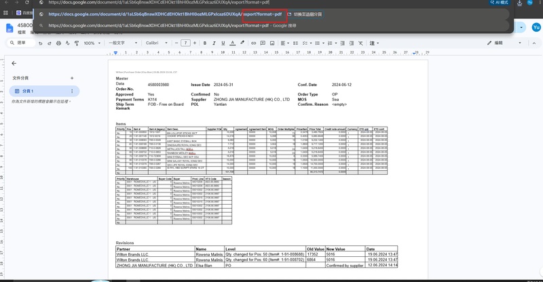Close the document tabs sidebar with back arrow
The image size is (543, 282).
[x=14, y=63]
